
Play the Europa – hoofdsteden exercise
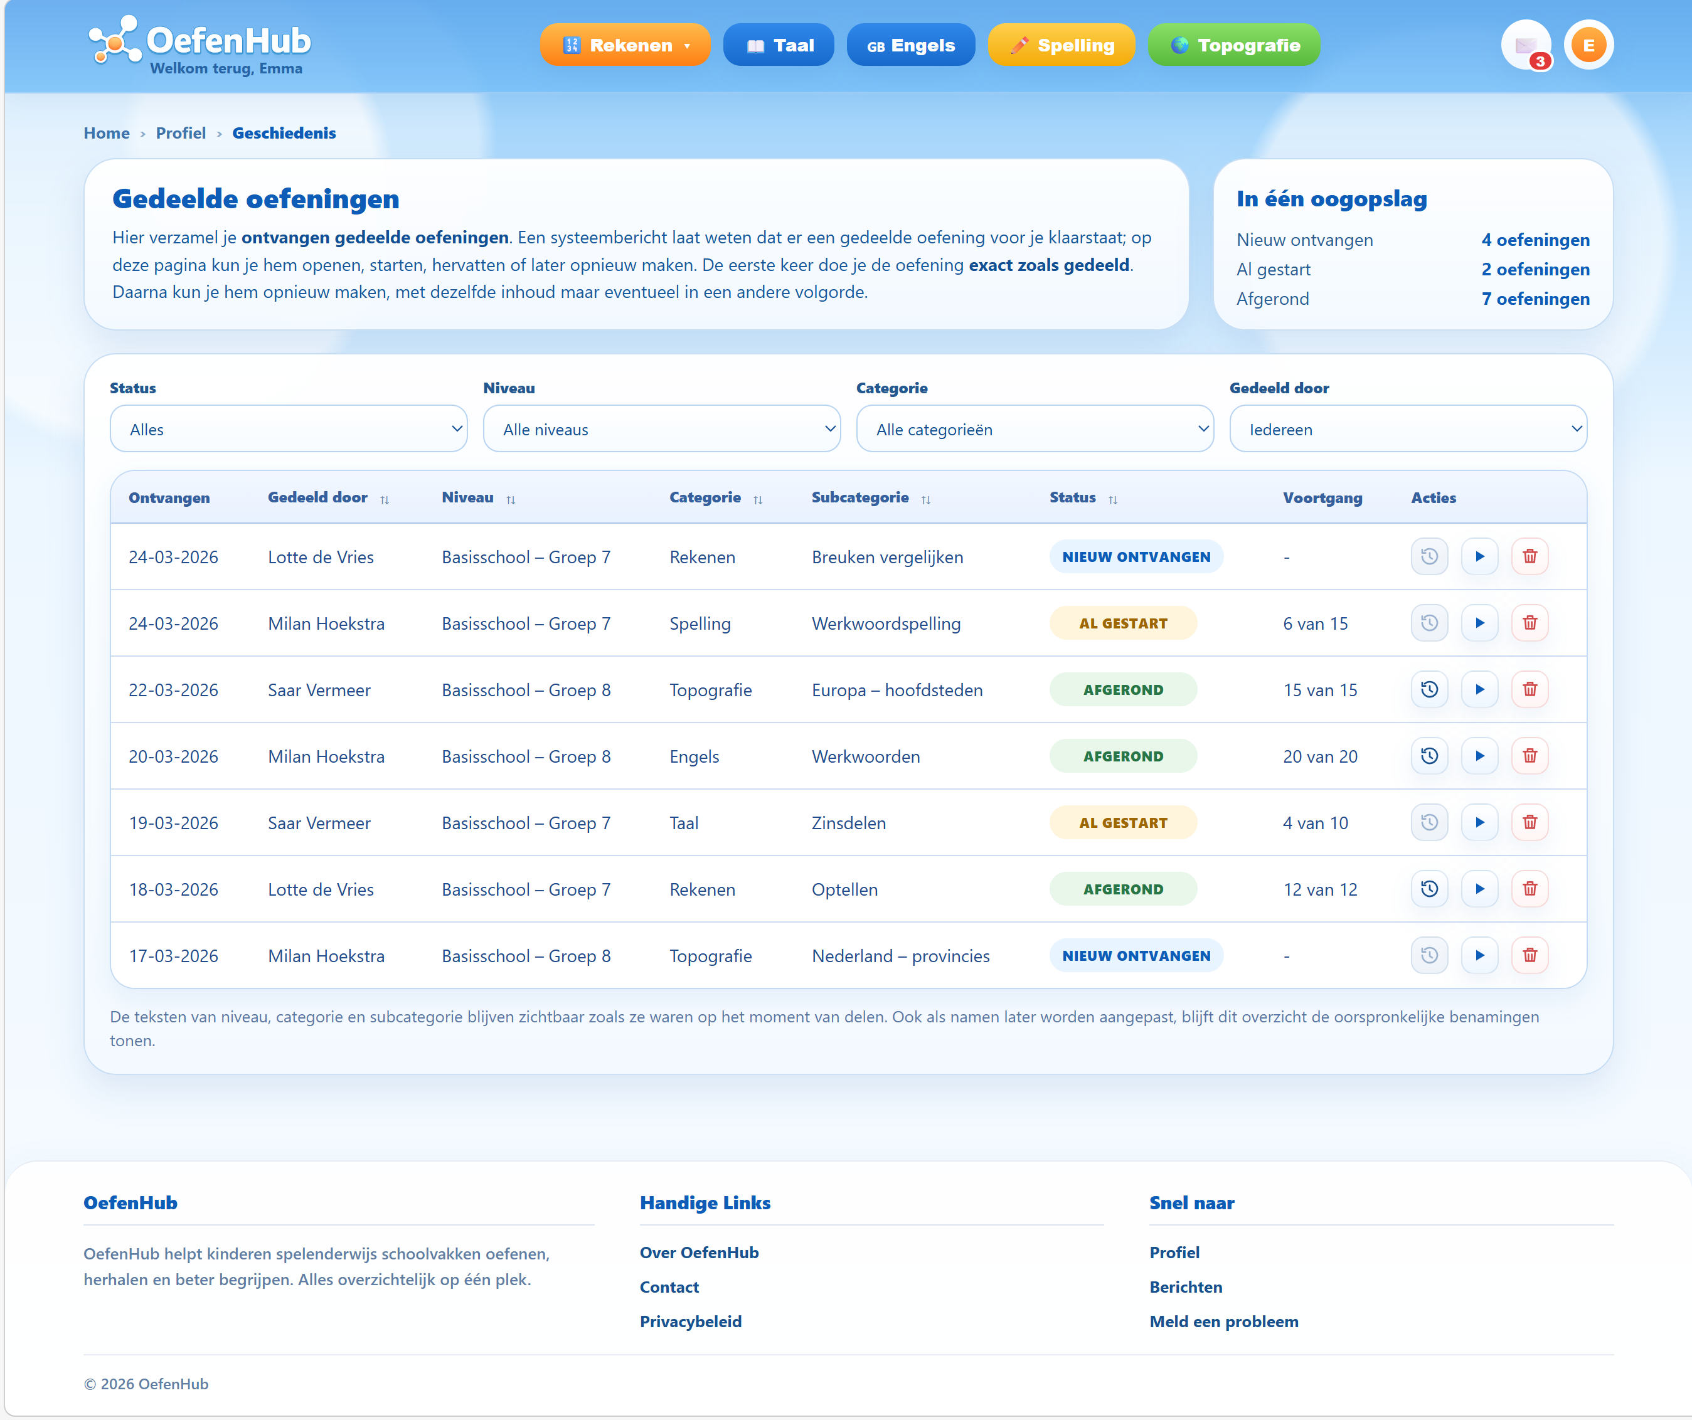(1479, 689)
